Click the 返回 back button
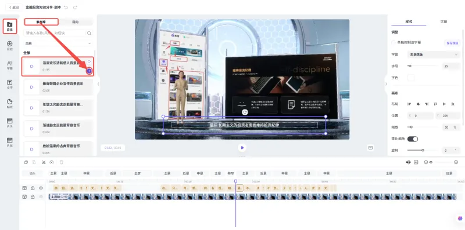Viewport: 465px width, 230px height. click(x=13, y=7)
